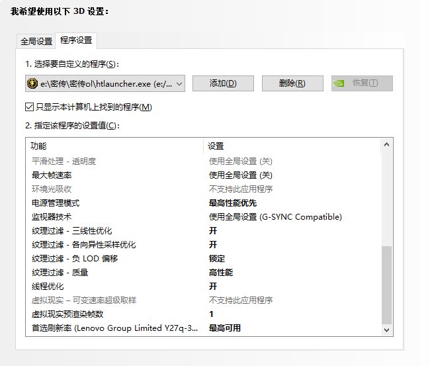Screen dimensions: 430x366
Task: Open the program selection dropdown arrow
Action: click(x=179, y=83)
